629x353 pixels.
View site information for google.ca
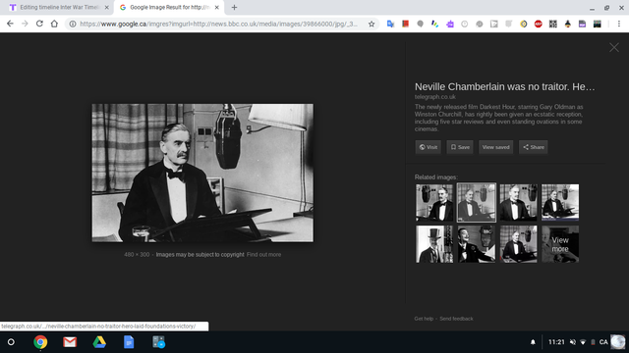click(73, 24)
